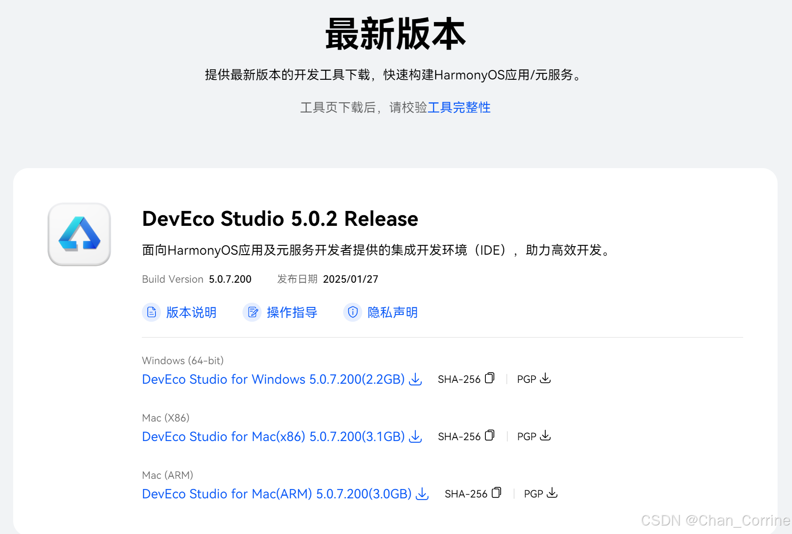The image size is (792, 534).
Task: Click the Mac (ARM) platform label
Action: (x=167, y=475)
